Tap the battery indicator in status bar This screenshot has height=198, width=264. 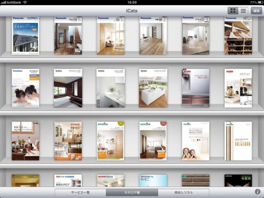pos(261,2)
